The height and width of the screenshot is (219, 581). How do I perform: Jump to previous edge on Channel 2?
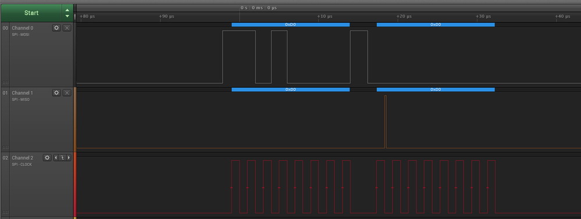point(56,157)
